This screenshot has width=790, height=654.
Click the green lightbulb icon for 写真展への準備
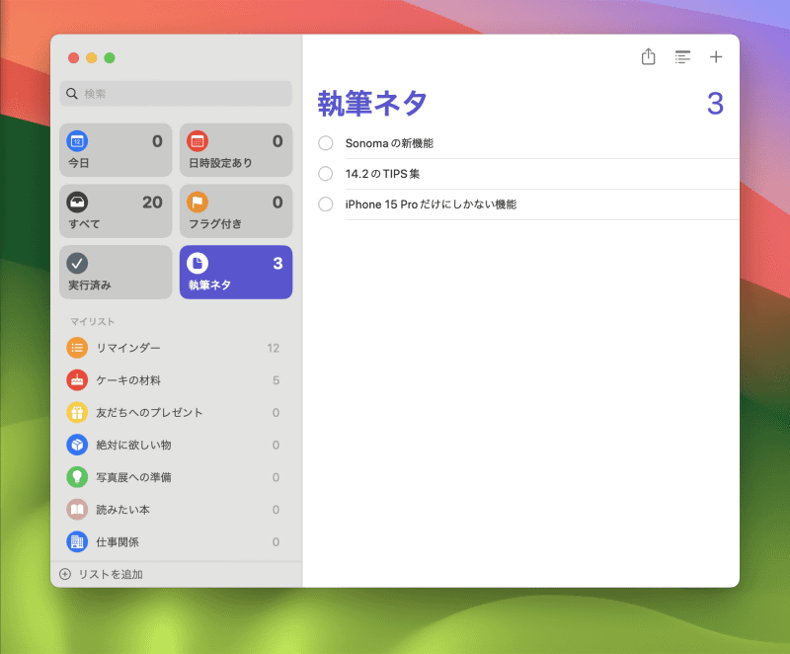[77, 477]
